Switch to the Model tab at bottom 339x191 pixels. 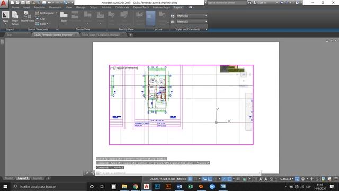click(x=8, y=178)
